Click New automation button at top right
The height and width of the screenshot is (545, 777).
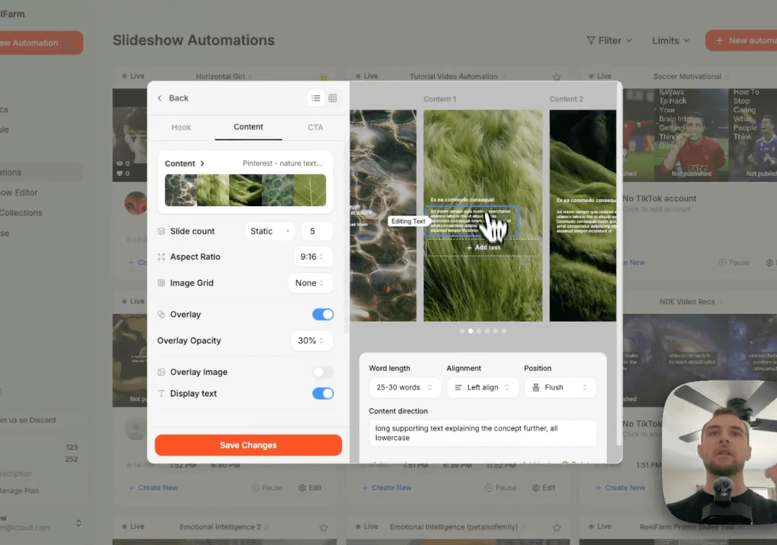pos(741,40)
